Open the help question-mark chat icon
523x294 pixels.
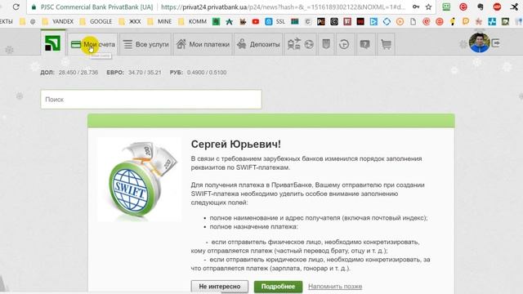point(365,44)
